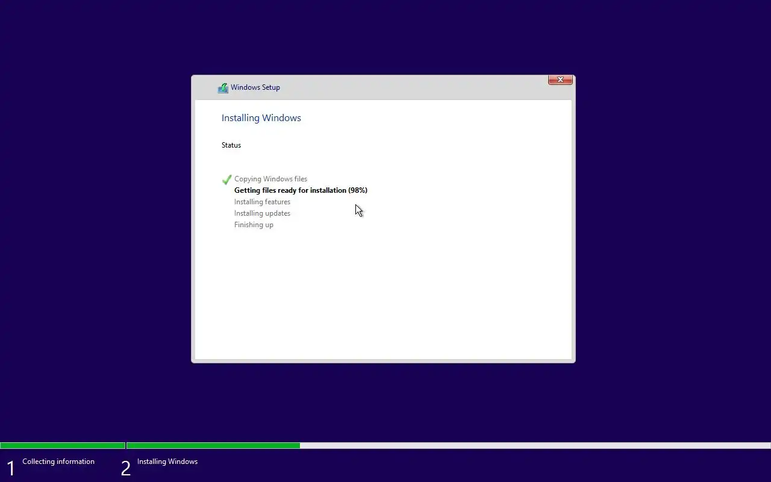Click the "Finishing up" status line
771x482 pixels.
click(254, 225)
